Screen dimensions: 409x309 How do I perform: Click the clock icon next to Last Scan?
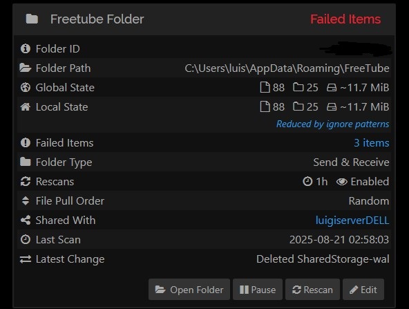(x=26, y=240)
